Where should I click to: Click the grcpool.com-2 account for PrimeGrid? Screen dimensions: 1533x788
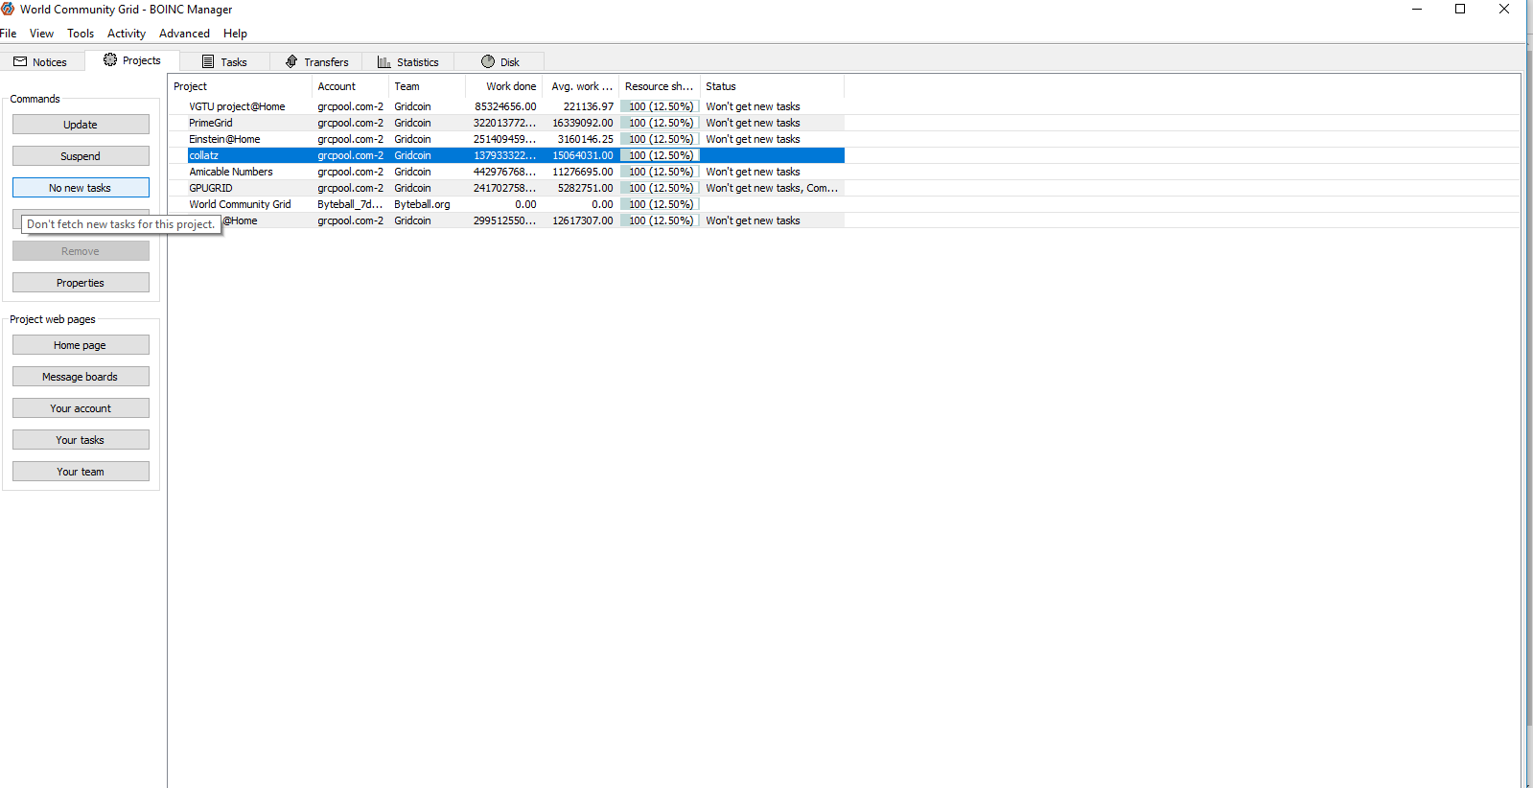click(x=350, y=123)
